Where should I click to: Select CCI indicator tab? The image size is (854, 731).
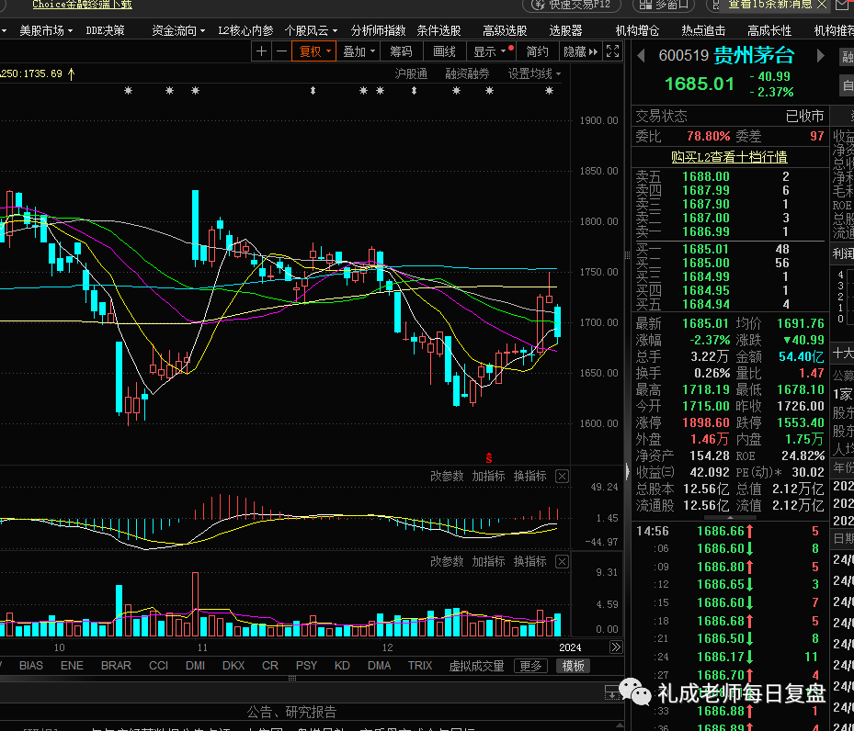point(158,666)
